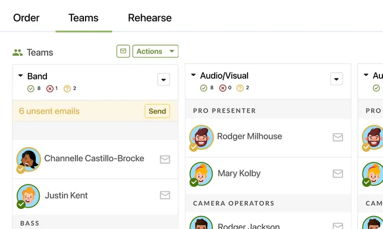Click Audio/Visual unconfirmed count icon

pos(240,88)
